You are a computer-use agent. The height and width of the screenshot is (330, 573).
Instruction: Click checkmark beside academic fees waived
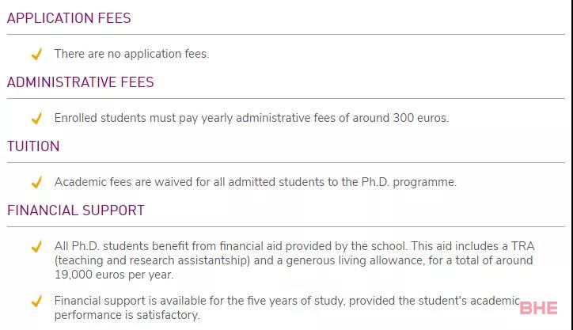36,183
